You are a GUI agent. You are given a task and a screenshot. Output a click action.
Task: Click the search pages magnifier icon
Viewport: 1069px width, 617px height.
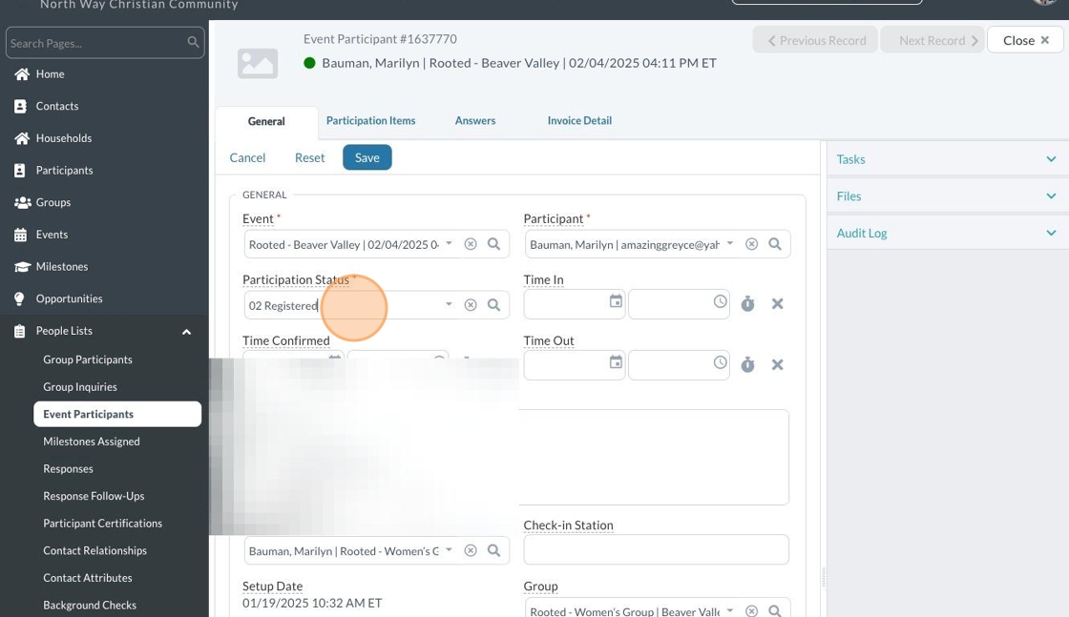tap(193, 42)
